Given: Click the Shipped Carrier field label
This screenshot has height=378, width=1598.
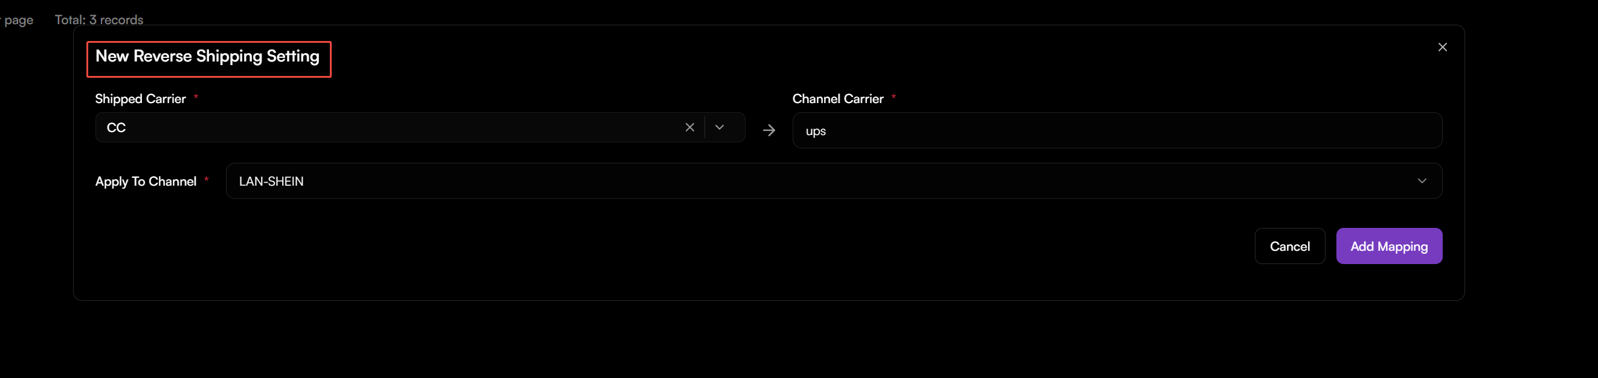Looking at the screenshot, I should pos(140,98).
